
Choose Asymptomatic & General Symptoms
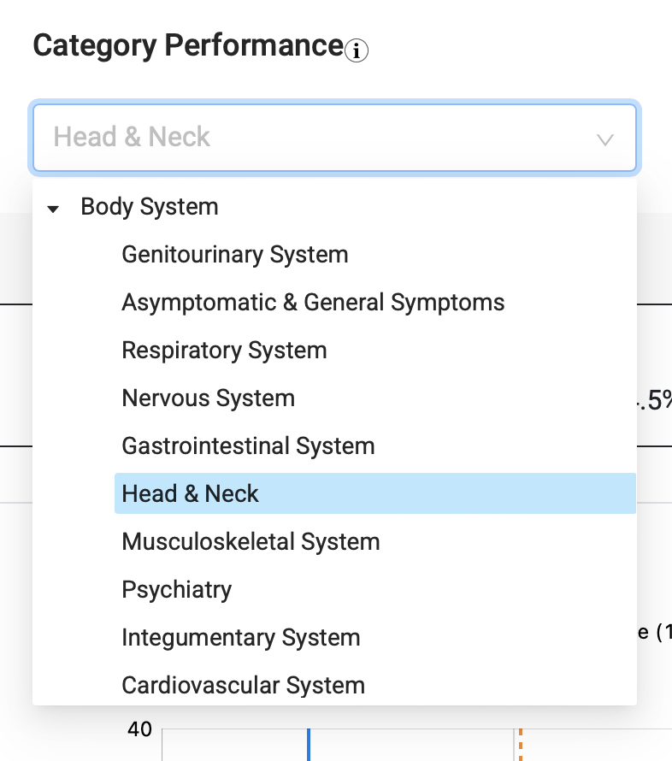313,303
